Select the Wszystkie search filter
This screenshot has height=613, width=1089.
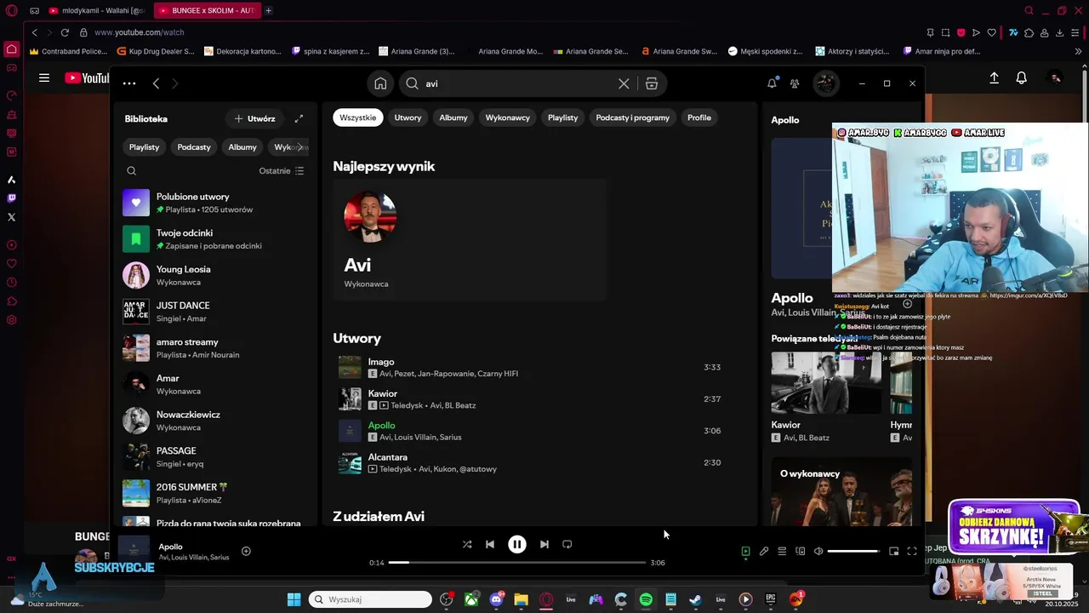[x=357, y=117]
